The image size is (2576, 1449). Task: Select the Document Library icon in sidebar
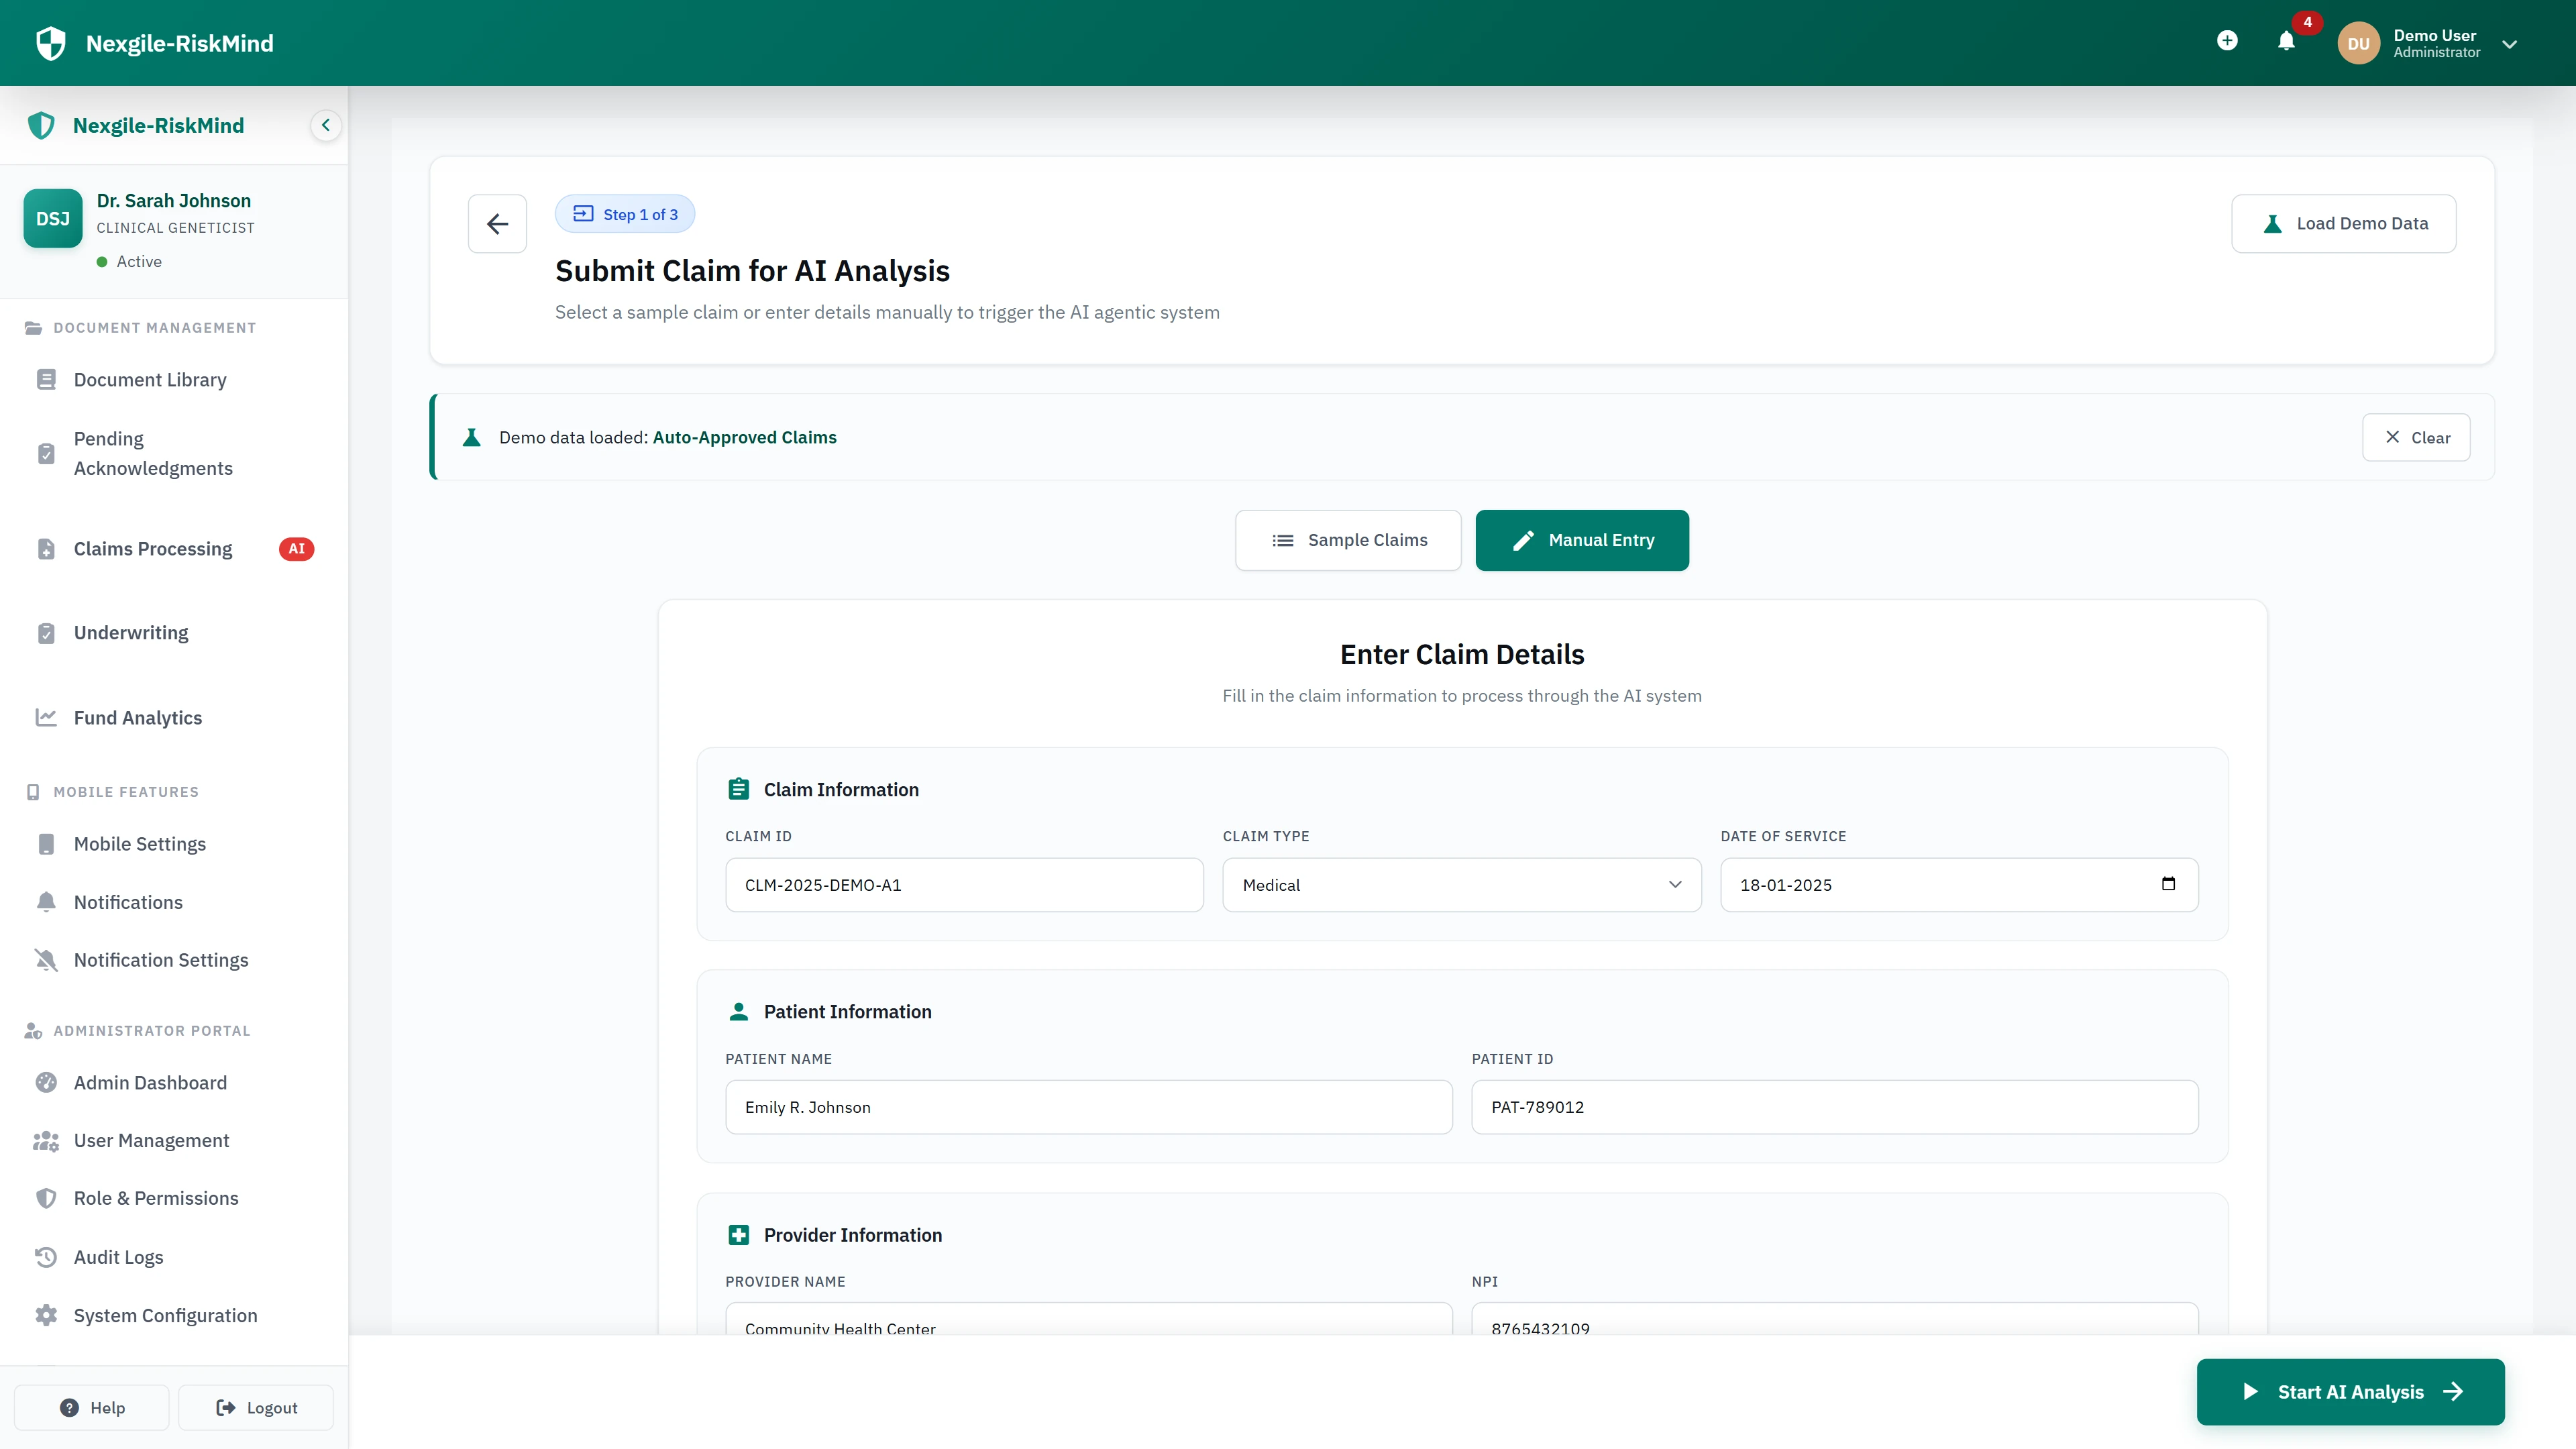coord(47,379)
